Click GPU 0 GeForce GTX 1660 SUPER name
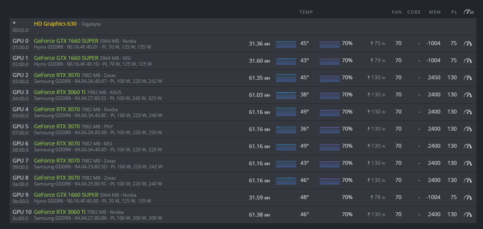Image resolution: width=483 pixels, height=229 pixels. [x=66, y=41]
